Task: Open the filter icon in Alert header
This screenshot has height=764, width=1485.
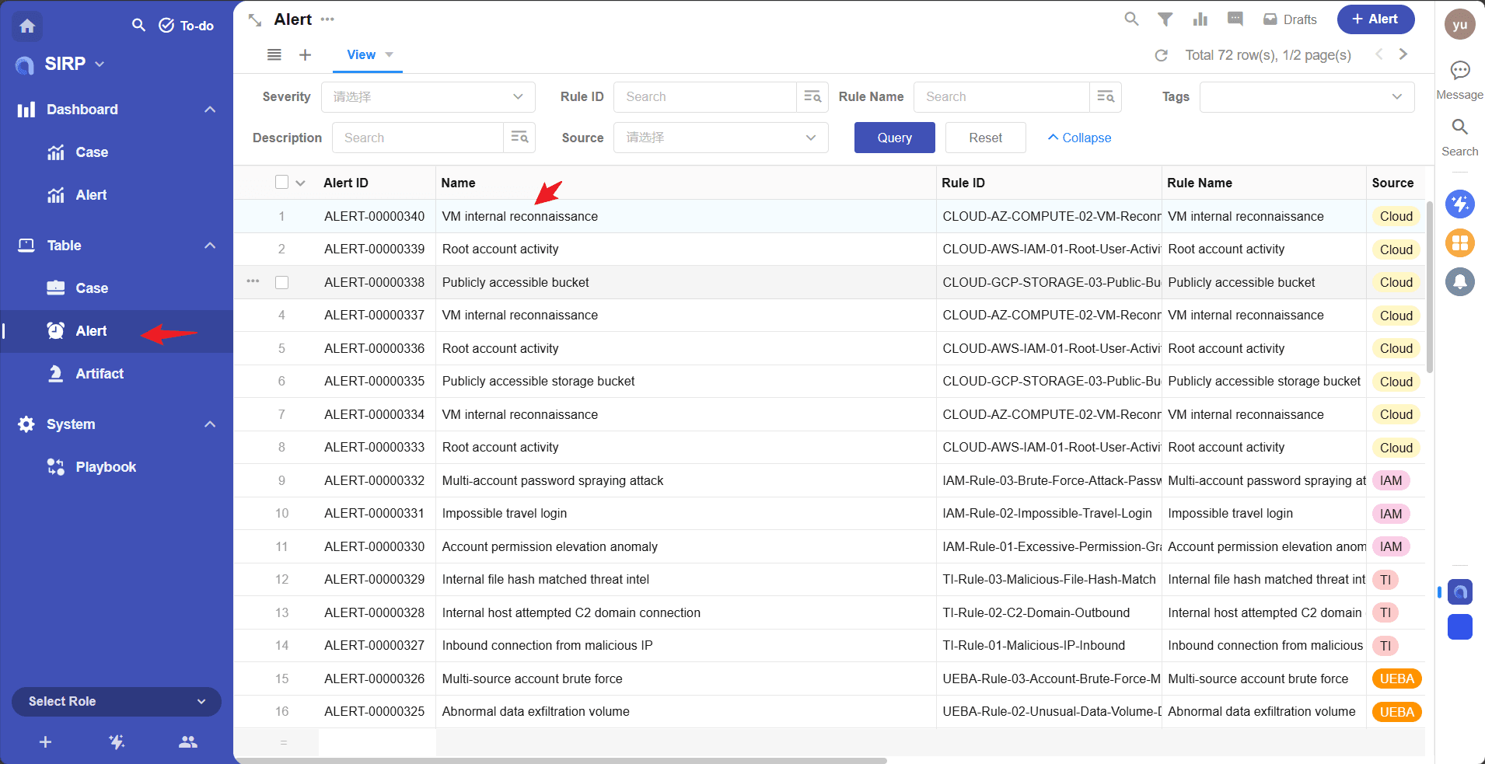Action: click(1165, 19)
